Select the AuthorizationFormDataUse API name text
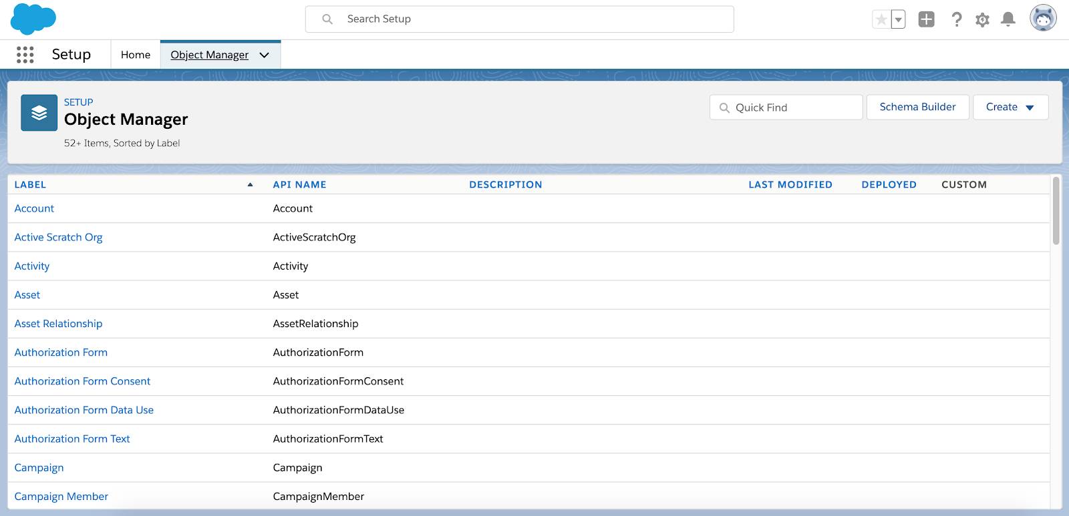1069x516 pixels. point(339,409)
